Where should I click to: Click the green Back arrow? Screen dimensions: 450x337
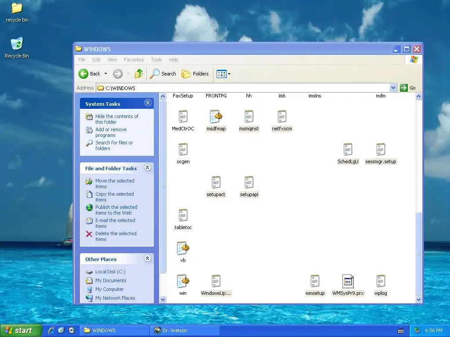tap(83, 74)
